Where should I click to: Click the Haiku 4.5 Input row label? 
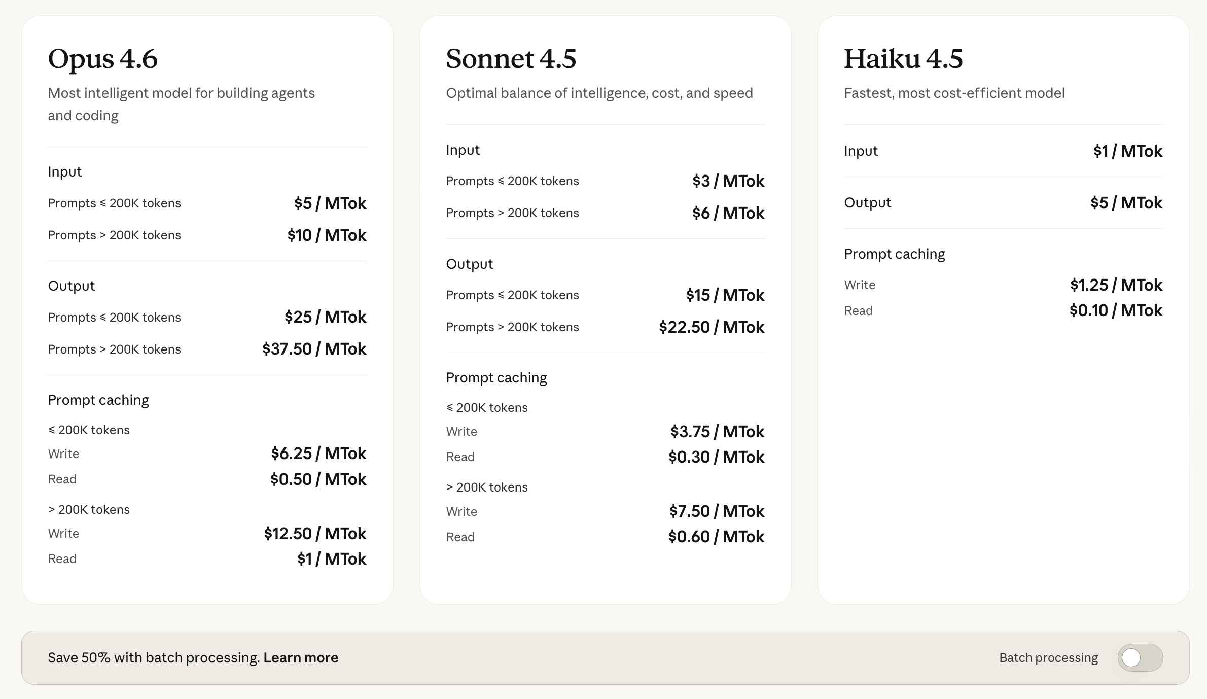tap(861, 151)
